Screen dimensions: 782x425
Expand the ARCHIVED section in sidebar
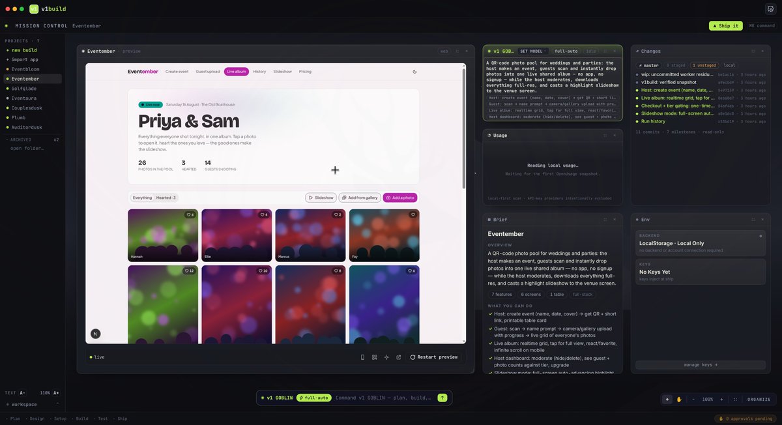32,139
